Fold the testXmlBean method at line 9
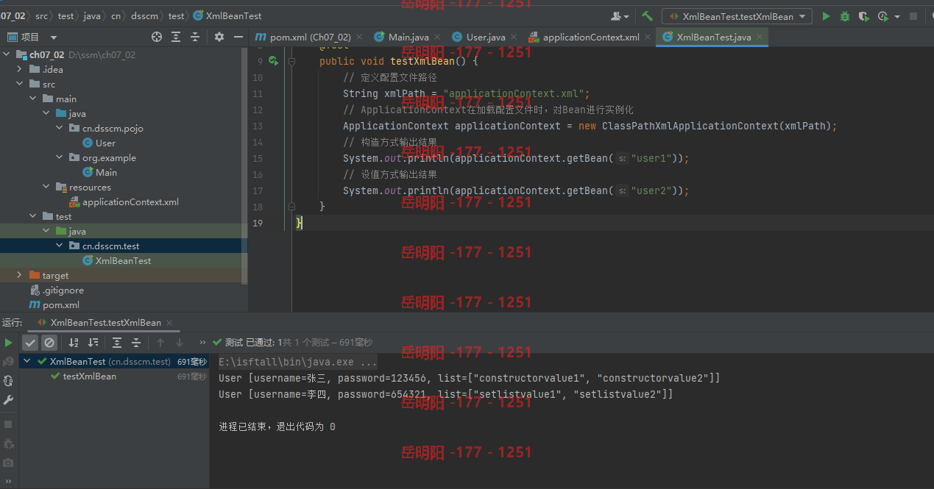Viewport: 934px width, 489px height. click(x=292, y=61)
